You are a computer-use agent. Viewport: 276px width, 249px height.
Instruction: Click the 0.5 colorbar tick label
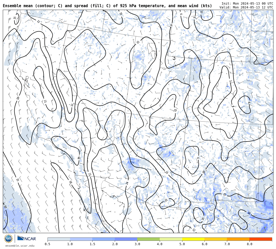(x=48, y=244)
